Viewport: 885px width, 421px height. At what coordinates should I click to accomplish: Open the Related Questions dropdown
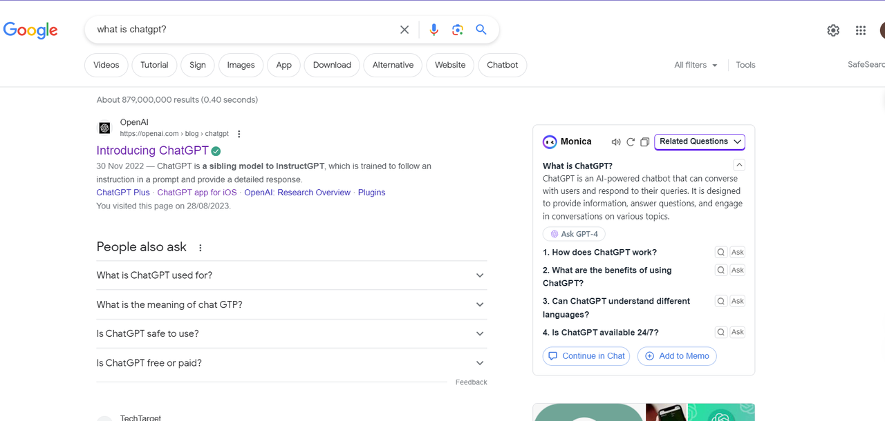pyautogui.click(x=700, y=141)
